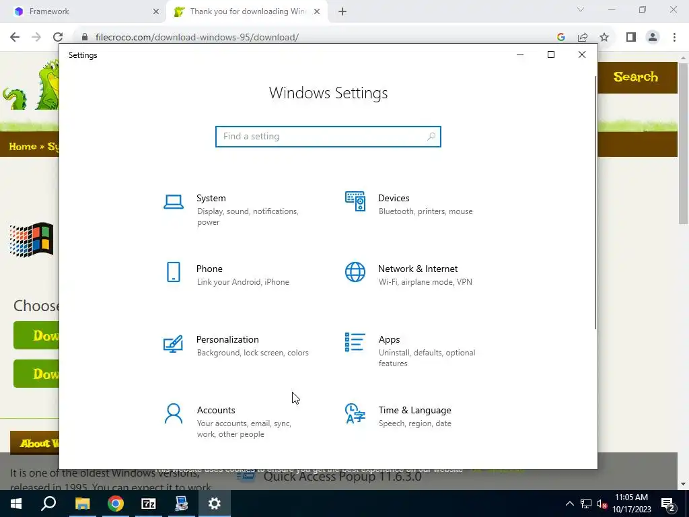Viewport: 689px width, 517px height.
Task: Click the second green Download button
Action: pos(37,374)
